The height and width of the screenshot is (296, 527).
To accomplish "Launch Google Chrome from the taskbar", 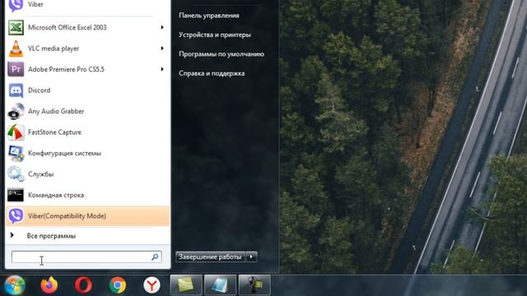I will pos(118,285).
